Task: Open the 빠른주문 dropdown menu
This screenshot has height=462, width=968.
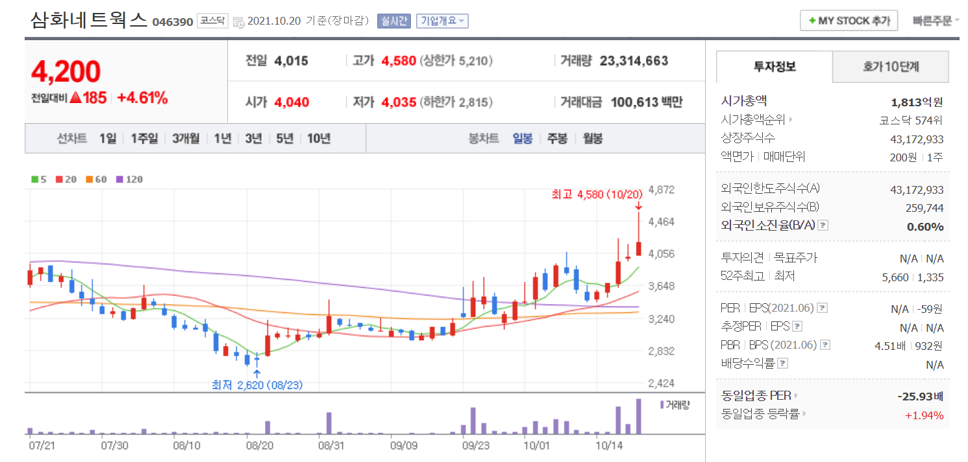Action: pos(936,21)
